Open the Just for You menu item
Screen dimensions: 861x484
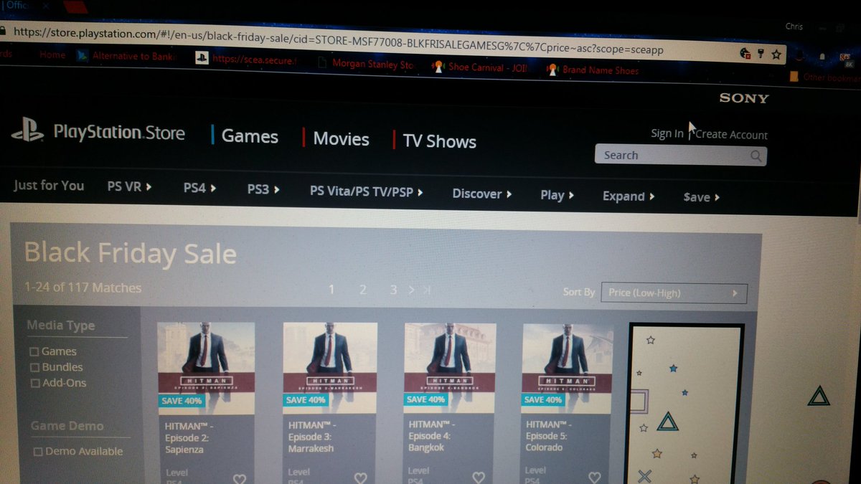[x=49, y=185]
